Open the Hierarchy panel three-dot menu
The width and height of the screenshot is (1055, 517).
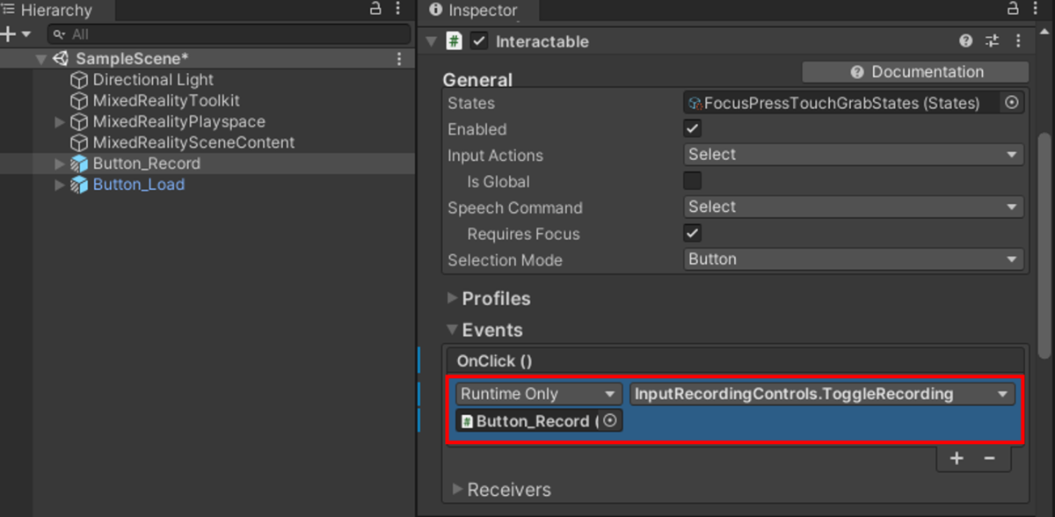tap(399, 10)
